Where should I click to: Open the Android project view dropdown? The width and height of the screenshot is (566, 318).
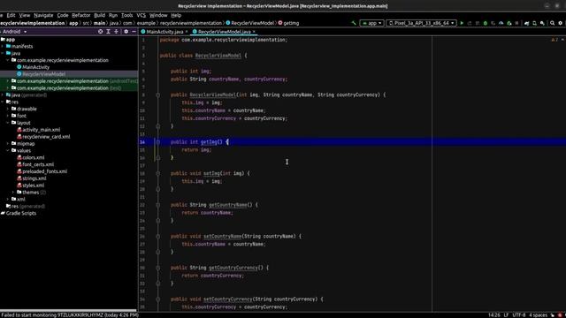14,32
